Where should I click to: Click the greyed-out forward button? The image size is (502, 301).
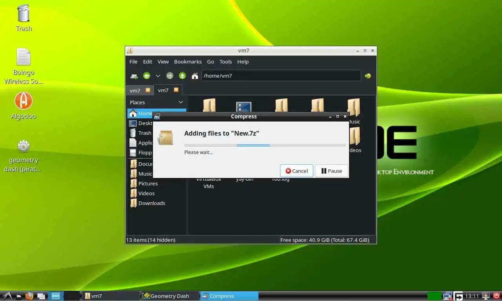[x=170, y=76]
